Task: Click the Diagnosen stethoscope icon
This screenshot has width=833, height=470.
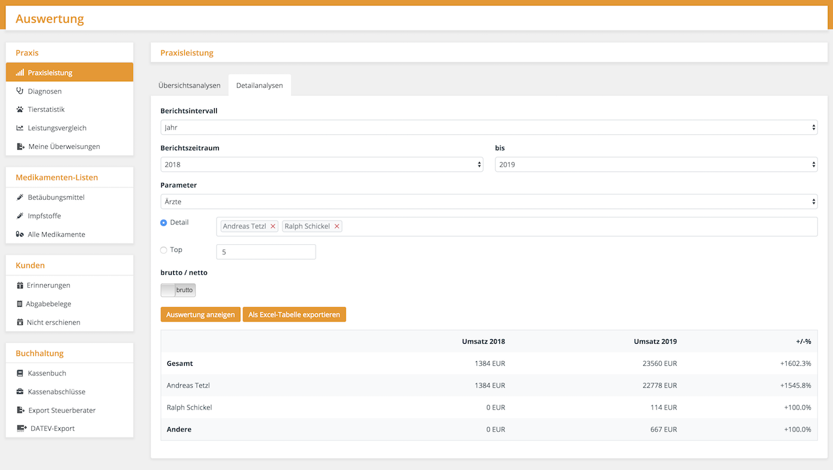Action: pos(20,91)
